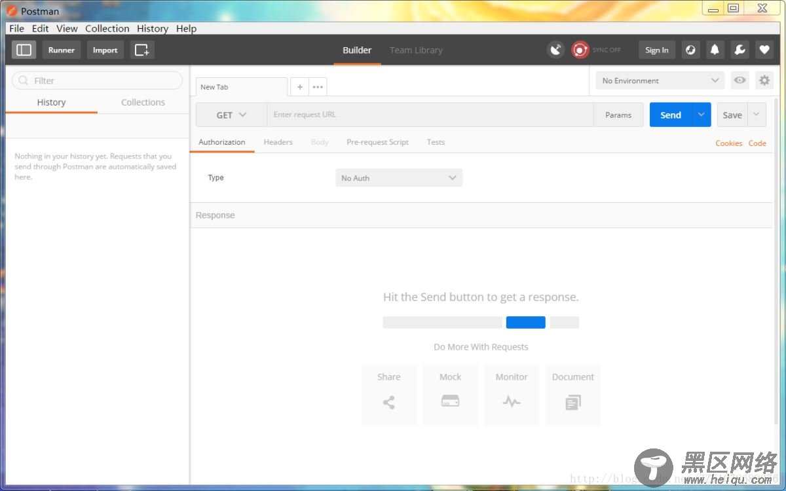Click the Document icon card
This screenshot has height=491, width=786.
pyautogui.click(x=573, y=395)
